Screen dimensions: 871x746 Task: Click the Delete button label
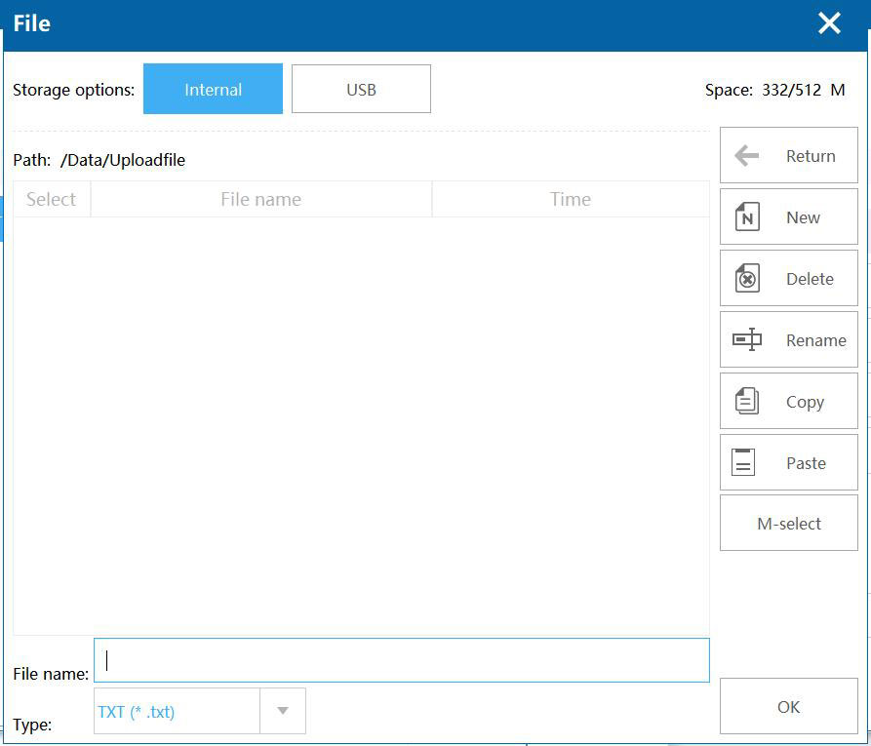pos(810,279)
